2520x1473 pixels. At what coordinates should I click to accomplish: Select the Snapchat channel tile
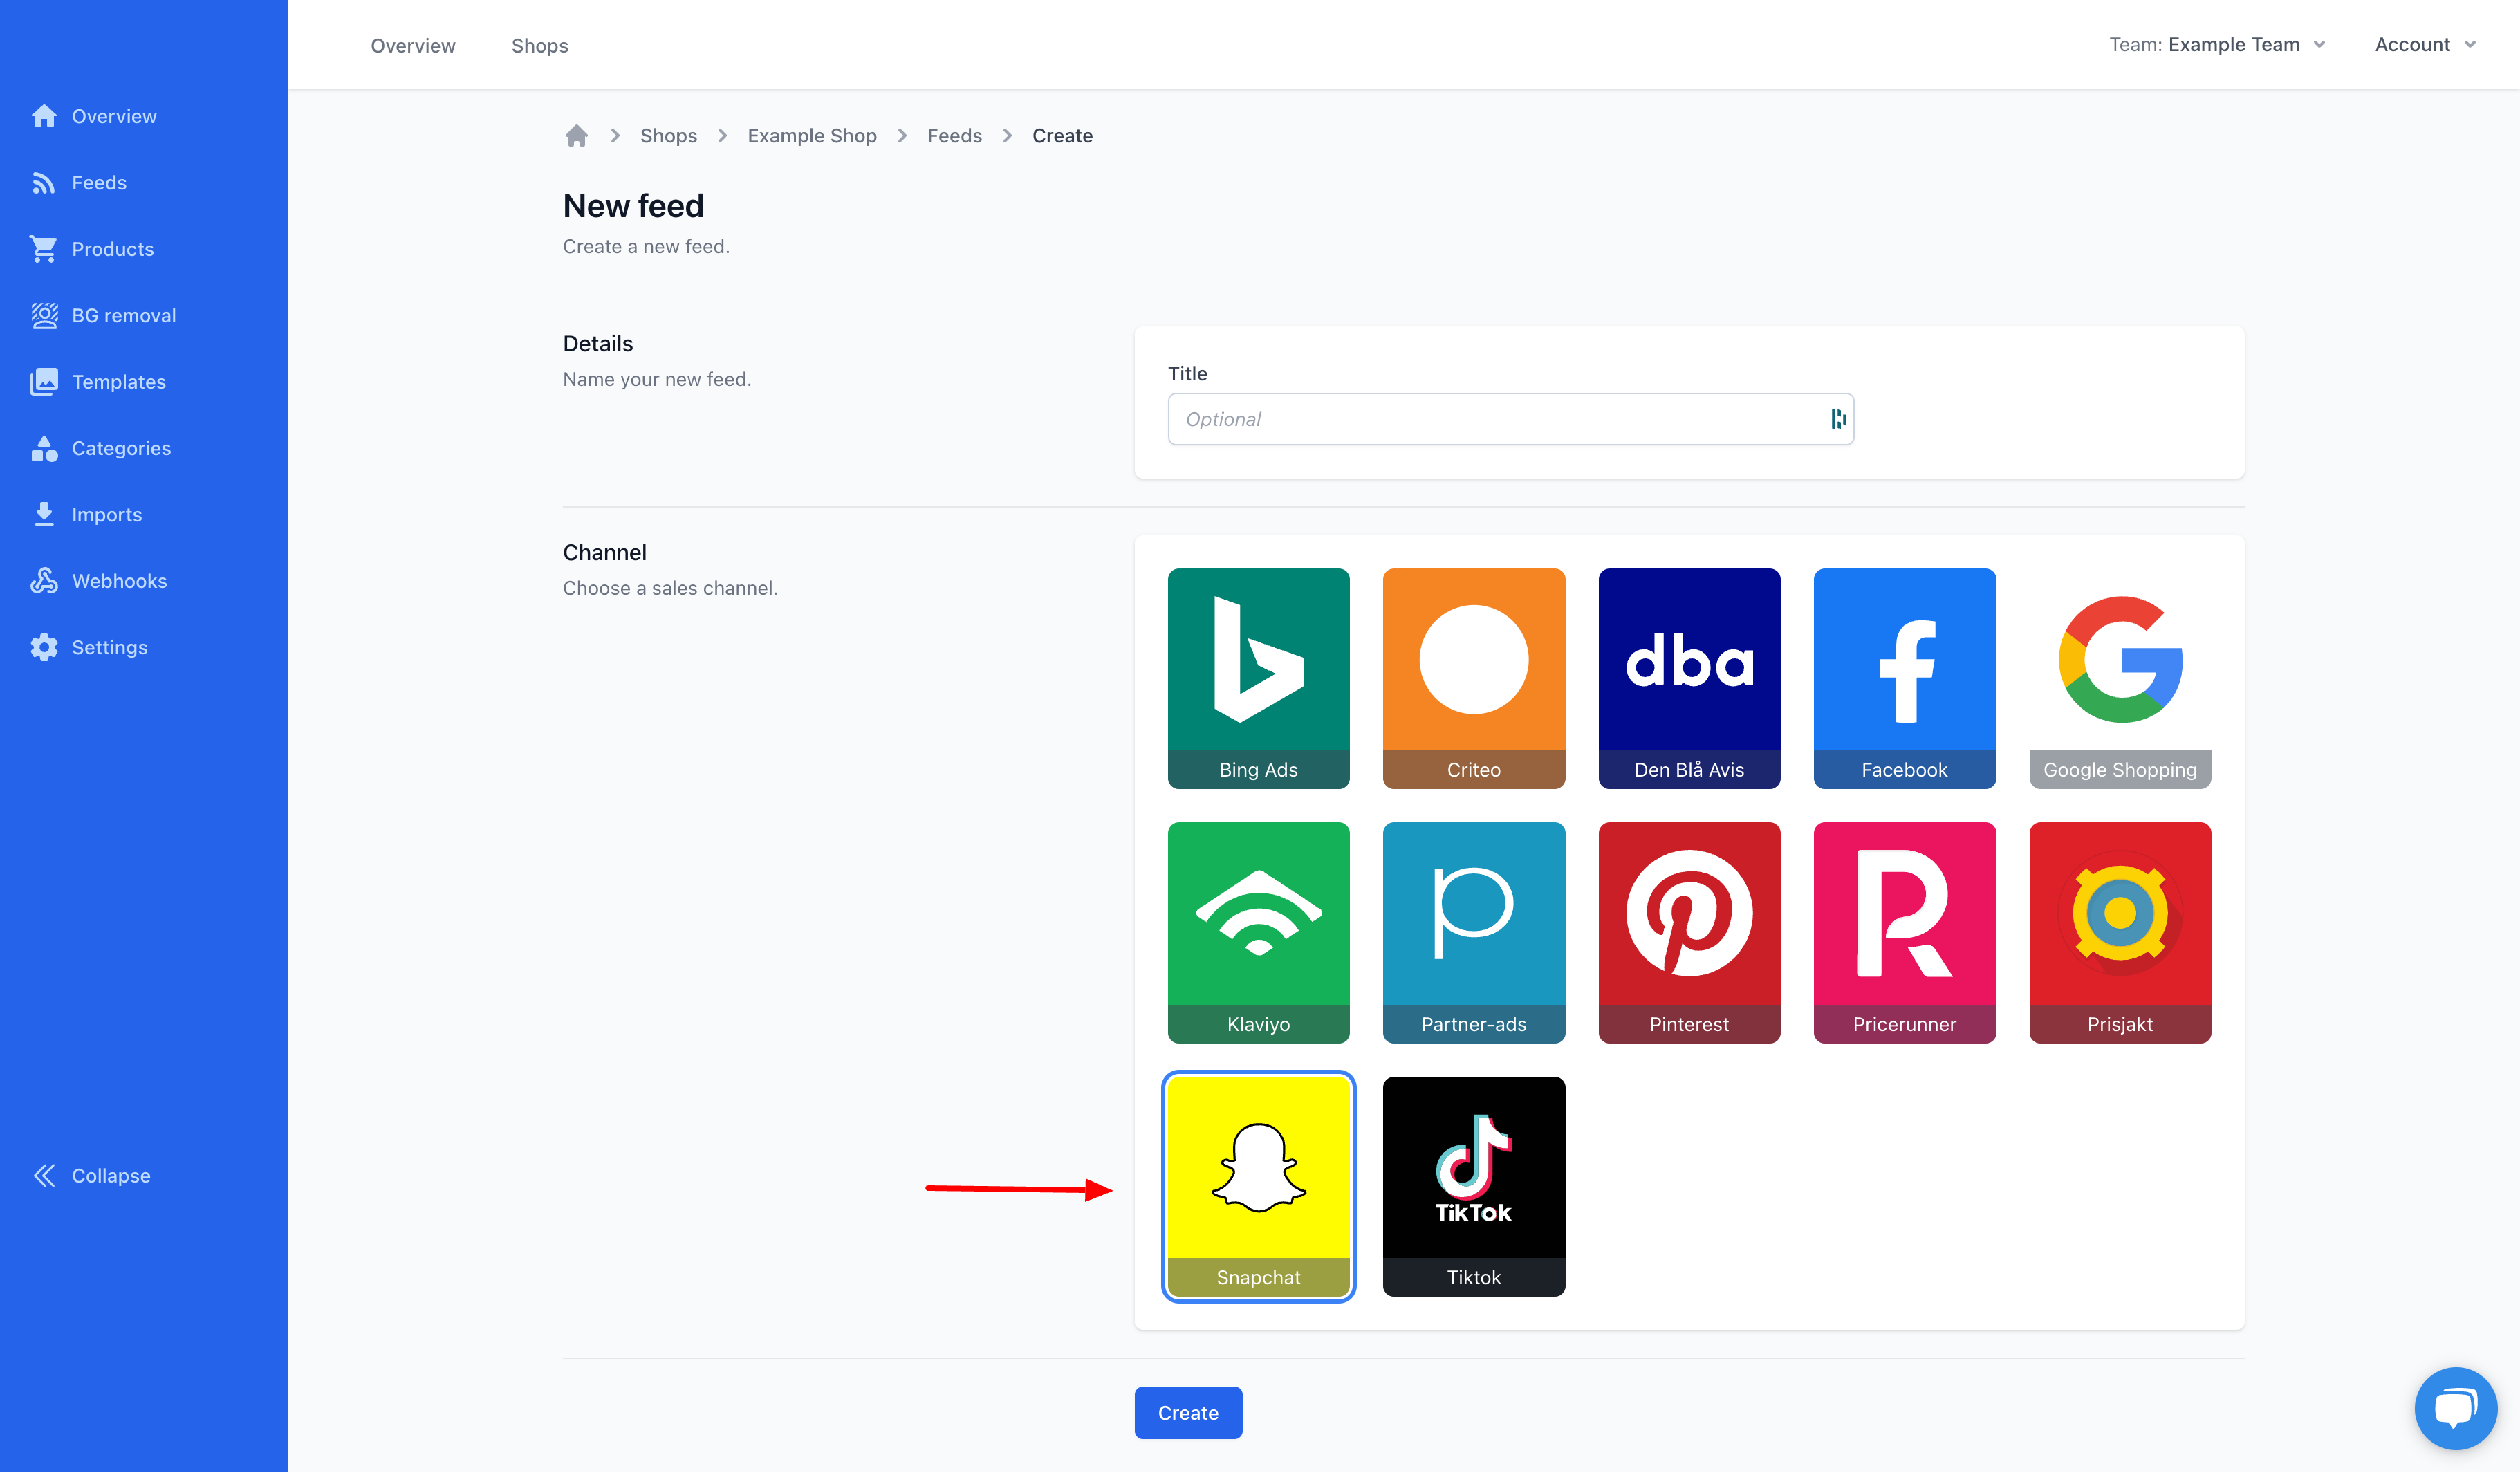pyautogui.click(x=1258, y=1187)
